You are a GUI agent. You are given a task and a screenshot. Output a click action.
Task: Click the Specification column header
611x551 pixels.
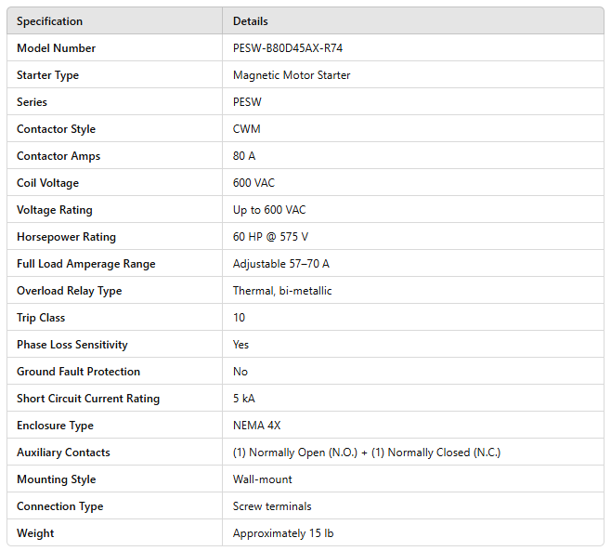[49, 21]
